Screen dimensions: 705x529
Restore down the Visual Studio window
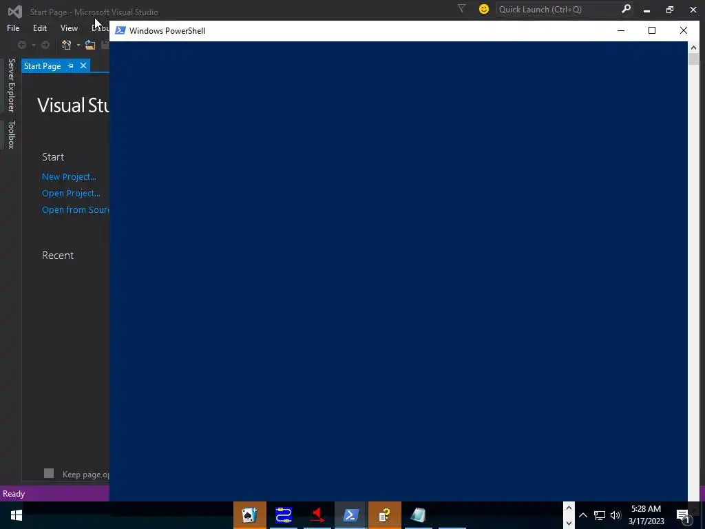670,10
